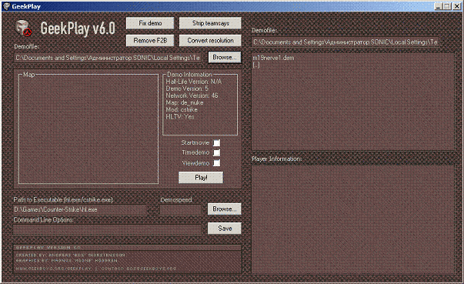
Task: Browse for the hl.exe executable path
Action: click(225, 209)
